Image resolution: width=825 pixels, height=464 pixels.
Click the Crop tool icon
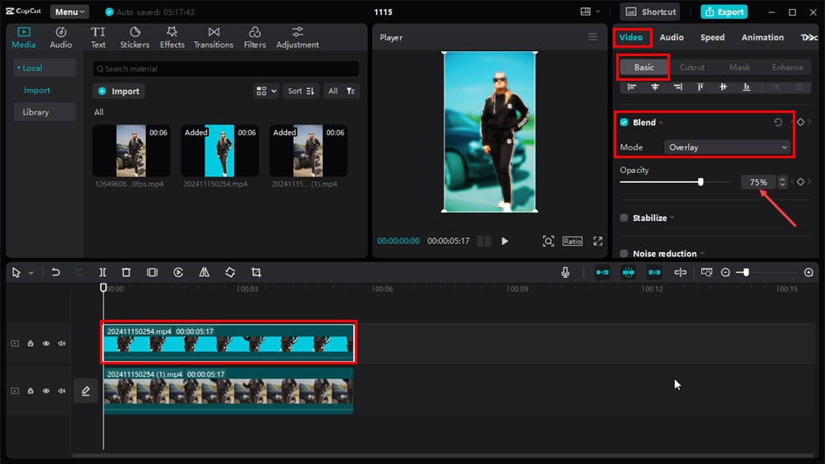(x=256, y=272)
